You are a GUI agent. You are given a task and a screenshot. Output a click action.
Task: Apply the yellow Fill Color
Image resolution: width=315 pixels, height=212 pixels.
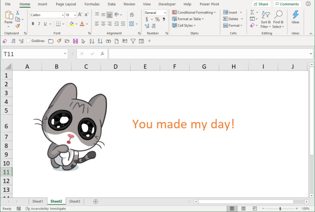click(71, 24)
